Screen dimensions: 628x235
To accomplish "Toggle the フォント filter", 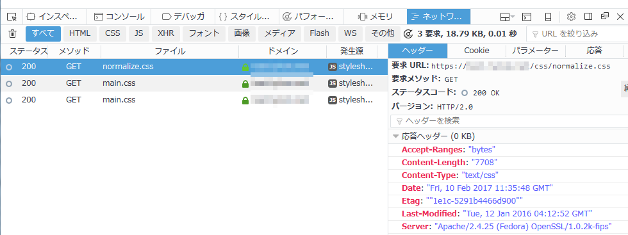I will [204, 34].
